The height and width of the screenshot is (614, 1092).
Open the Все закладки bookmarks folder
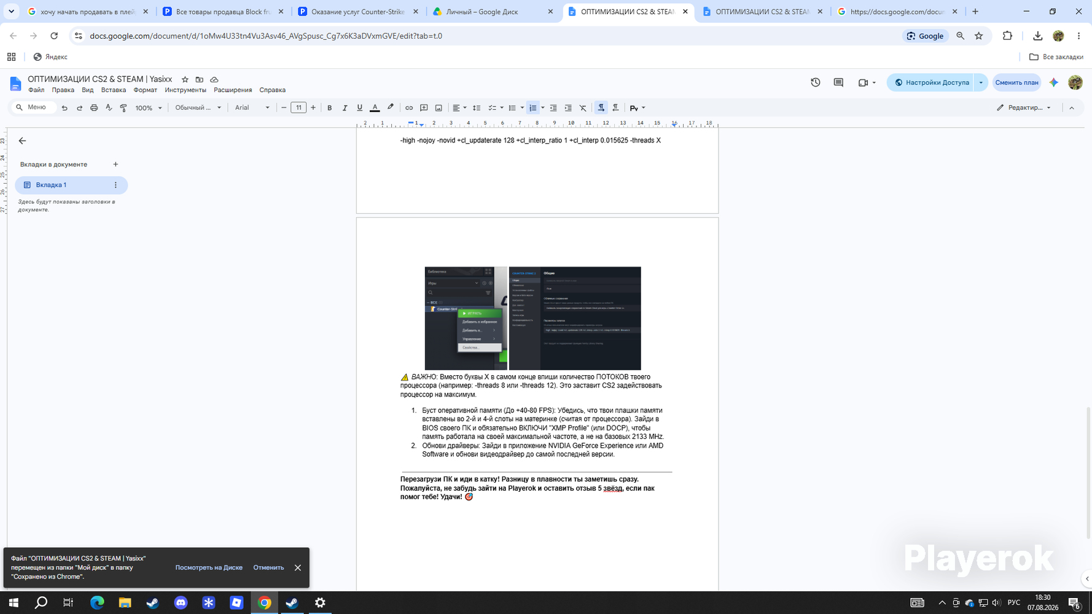1056,57
